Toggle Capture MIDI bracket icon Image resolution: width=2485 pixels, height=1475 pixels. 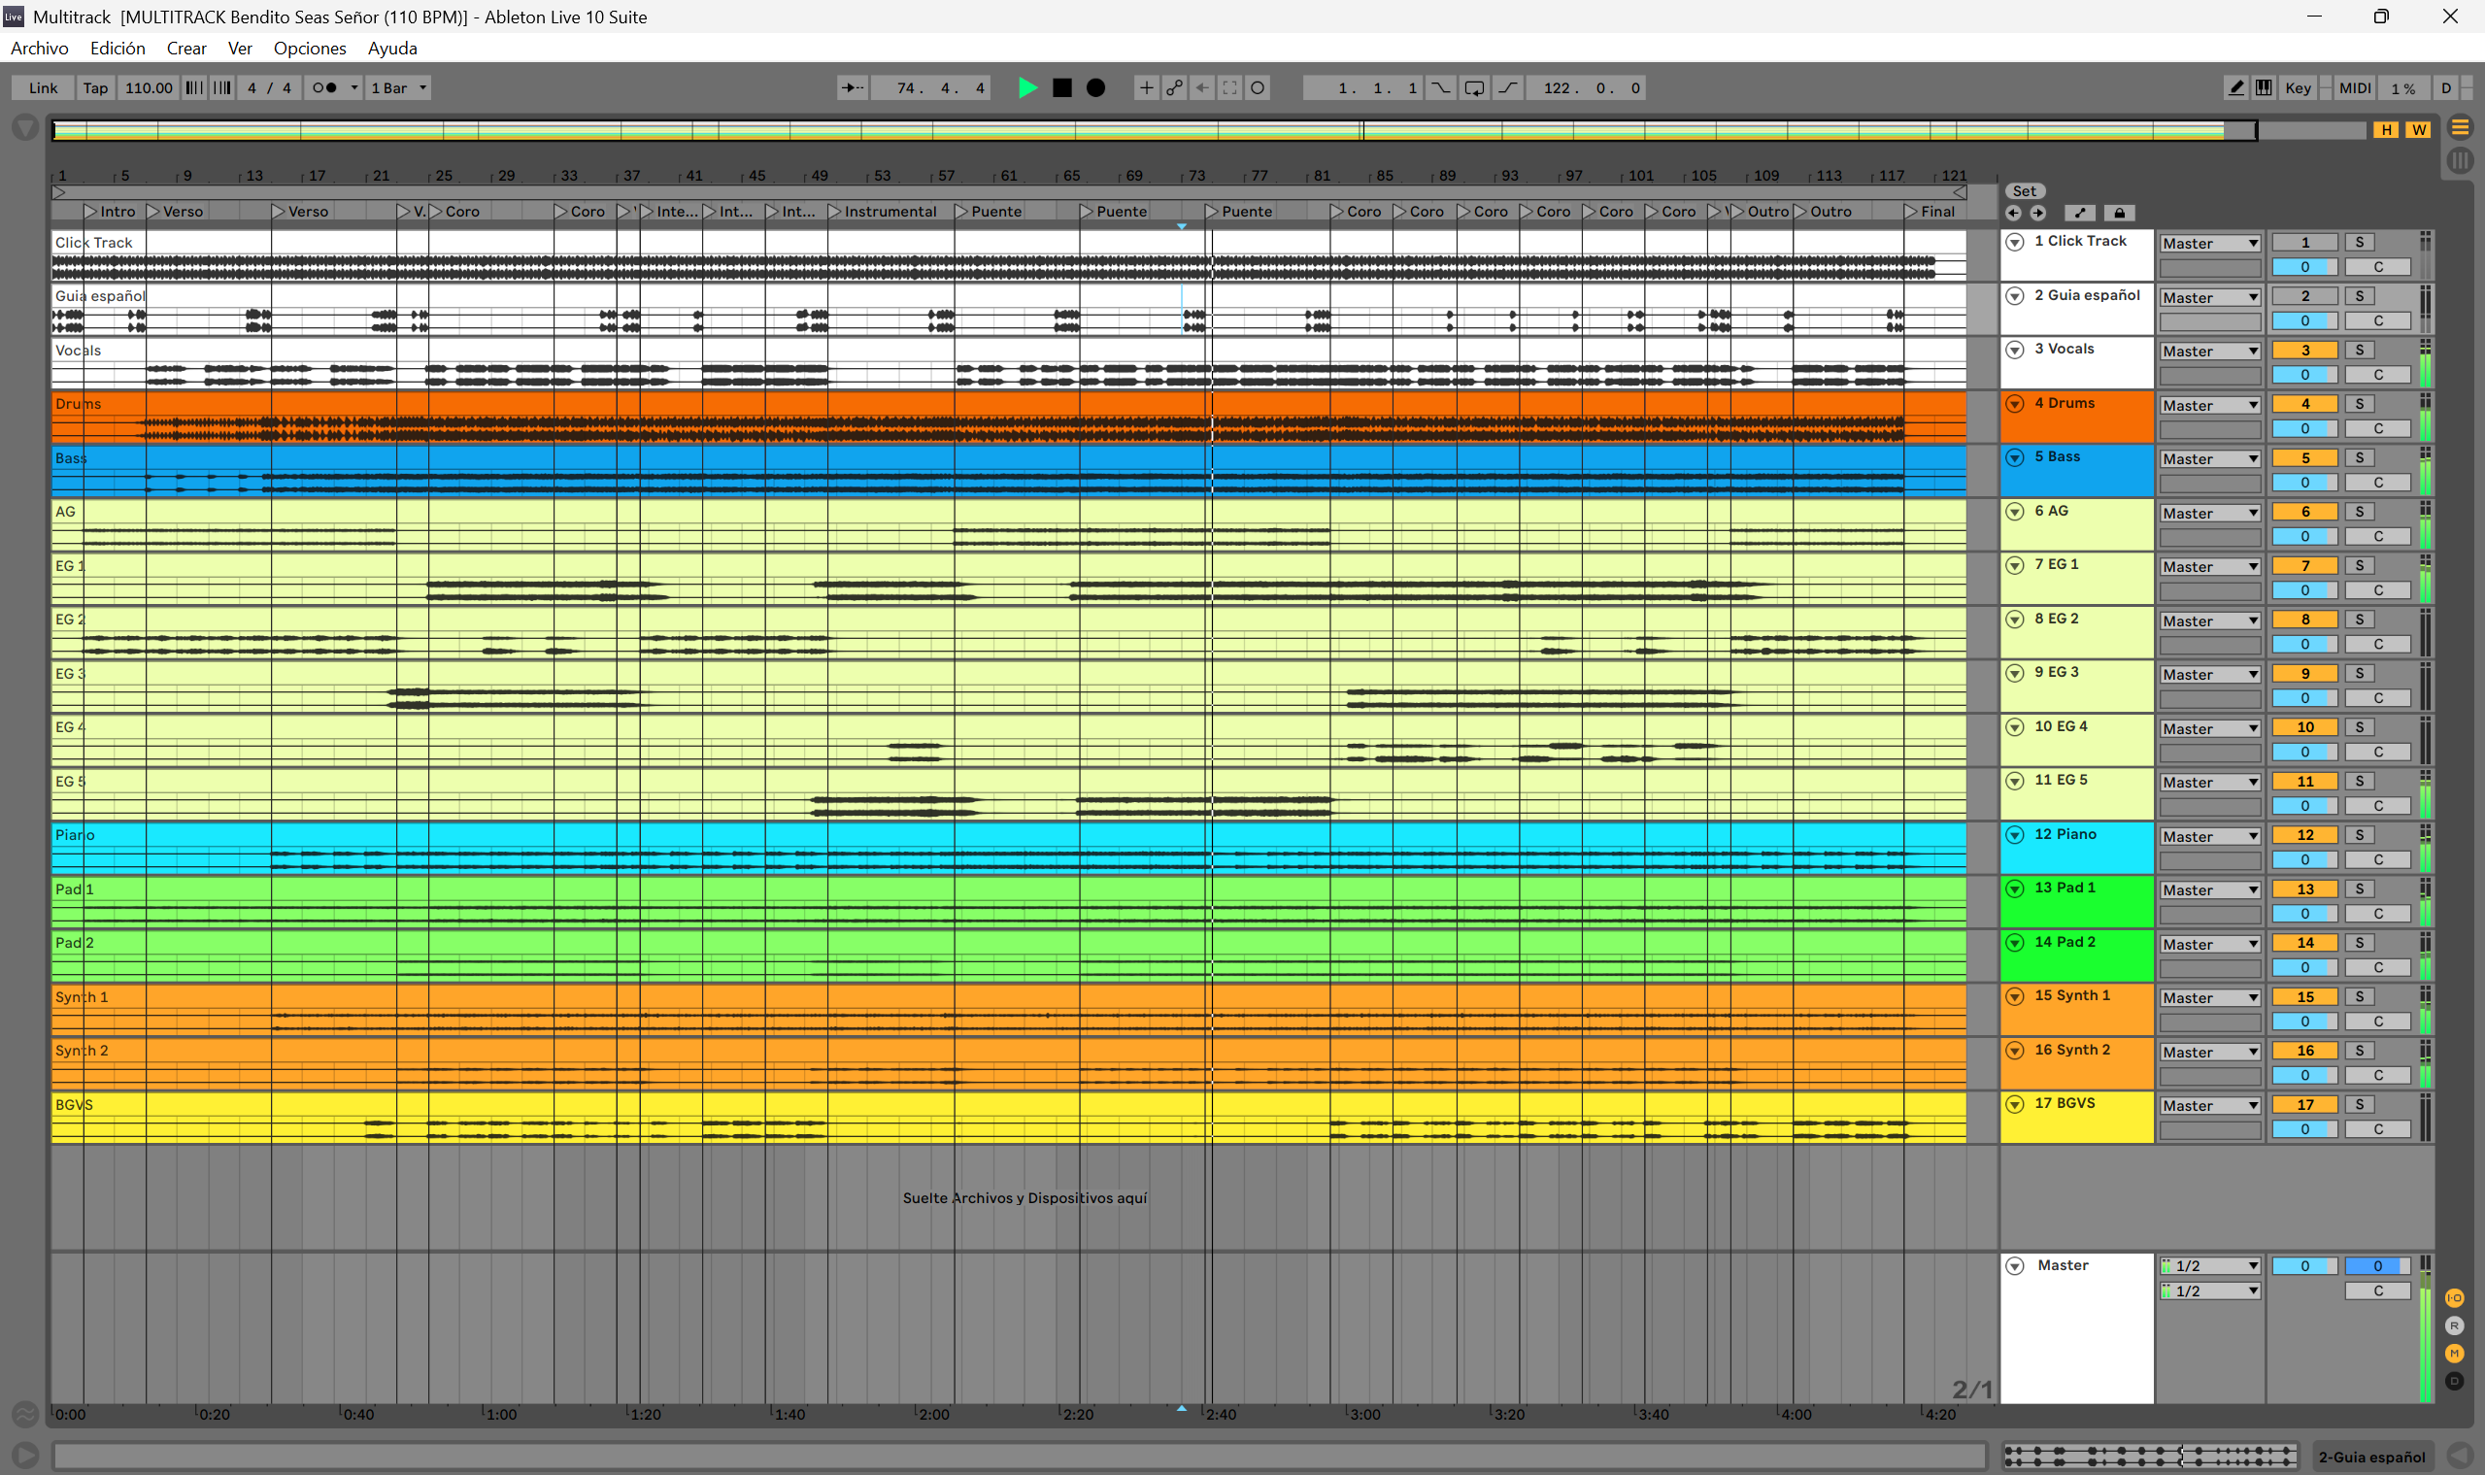[1229, 87]
